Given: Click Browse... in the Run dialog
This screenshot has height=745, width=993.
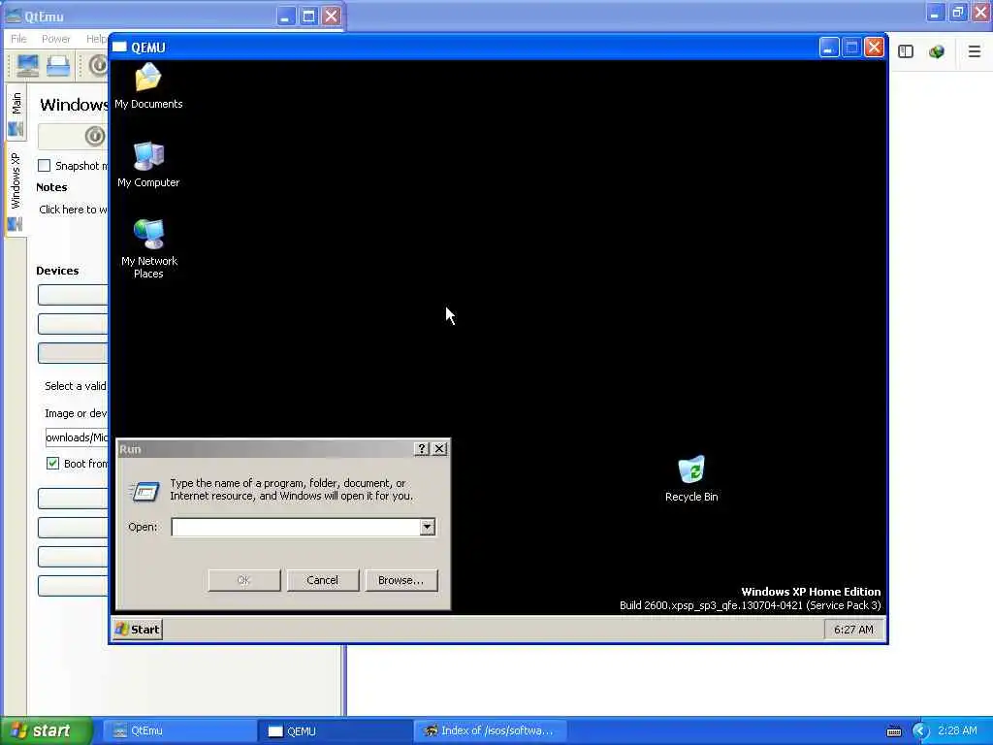Looking at the screenshot, I should click(x=400, y=580).
